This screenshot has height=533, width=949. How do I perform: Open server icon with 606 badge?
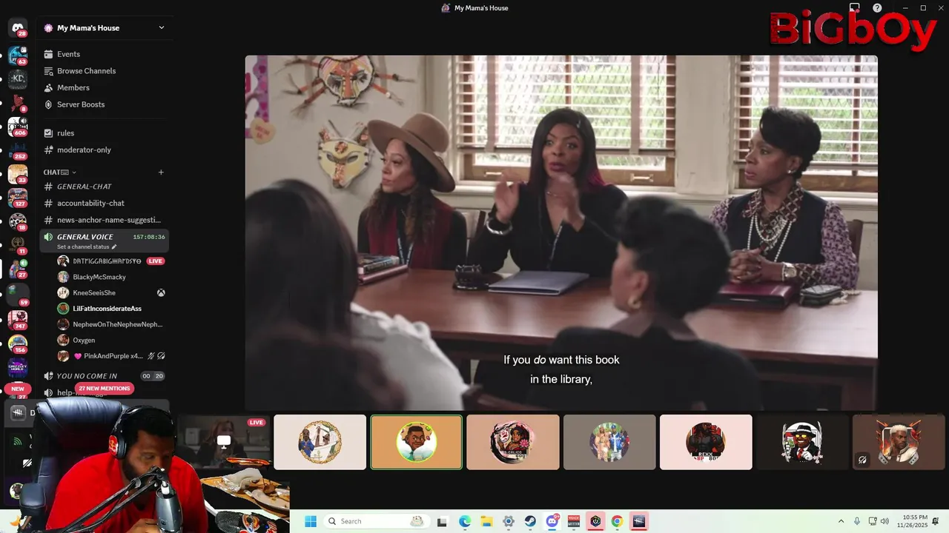tap(17, 127)
